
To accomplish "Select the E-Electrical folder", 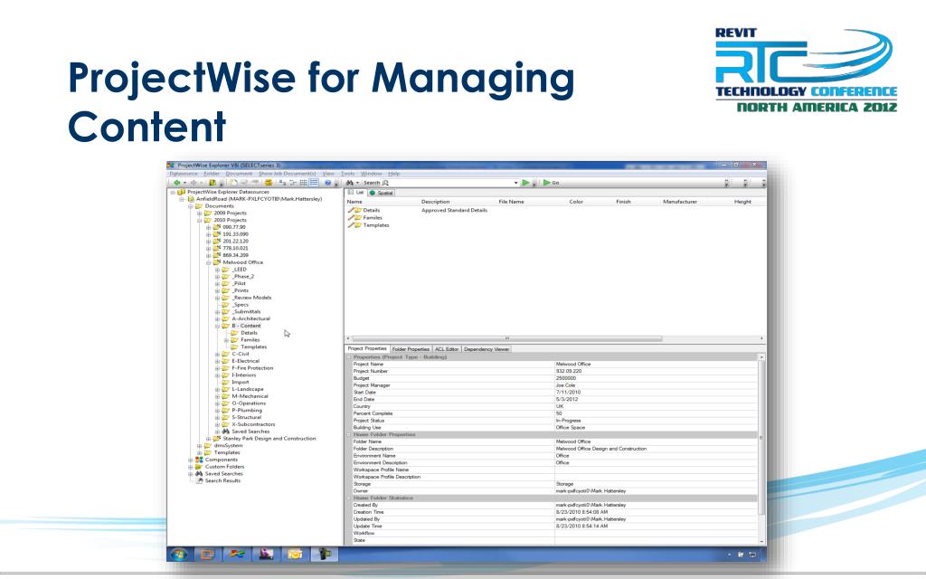I will (245, 361).
